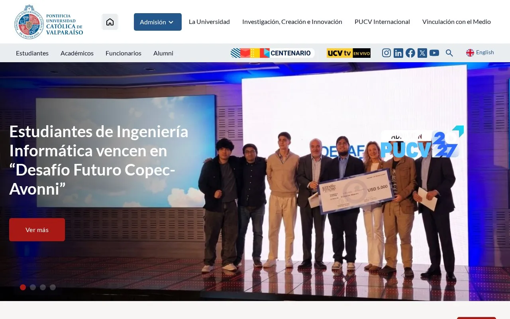
Task: Open PUCV Internacional menu
Action: point(382,22)
